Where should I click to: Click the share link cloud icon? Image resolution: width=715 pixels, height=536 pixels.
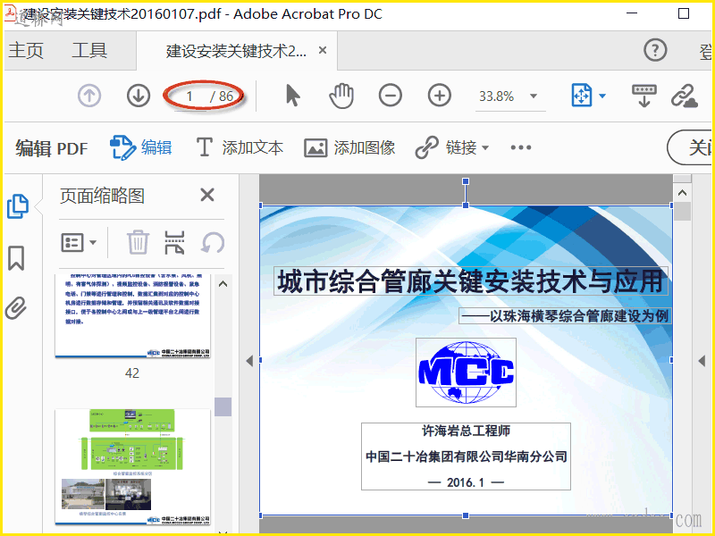[684, 96]
